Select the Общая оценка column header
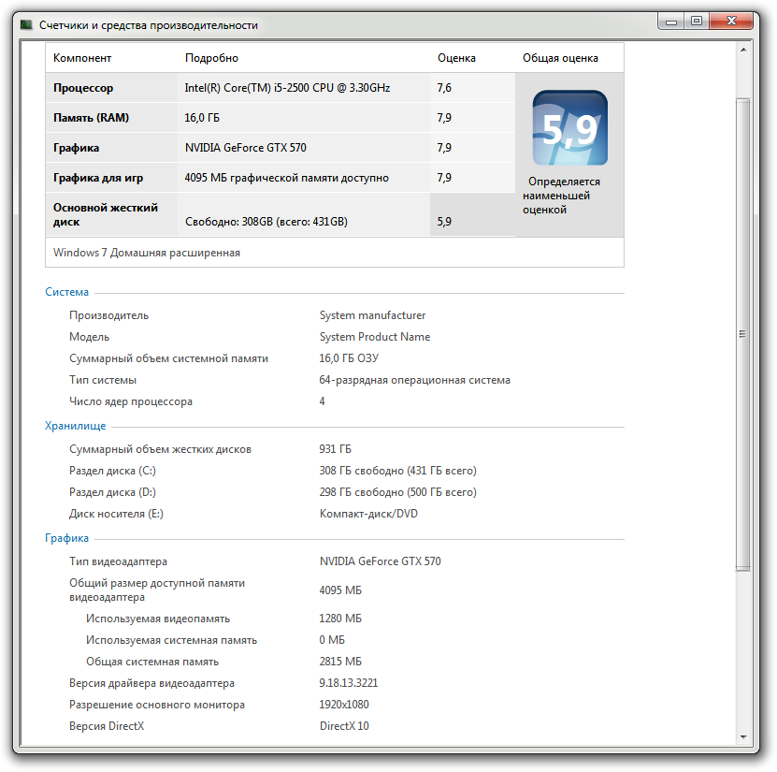 560,58
